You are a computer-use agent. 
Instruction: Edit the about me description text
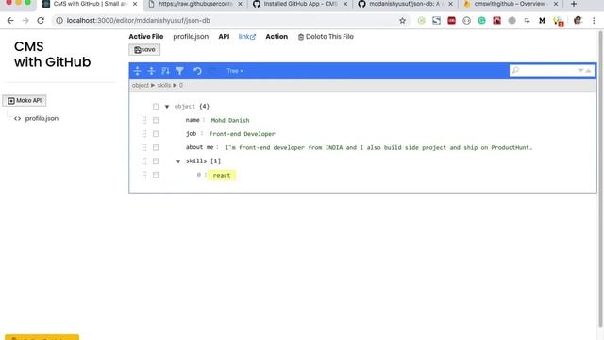378,147
